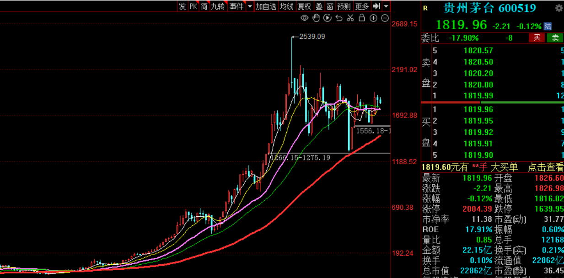Select sell level 4 price 1820.50
This screenshot has height=278, width=564.
[x=478, y=62]
